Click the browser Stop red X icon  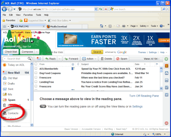click(x=106, y=9)
